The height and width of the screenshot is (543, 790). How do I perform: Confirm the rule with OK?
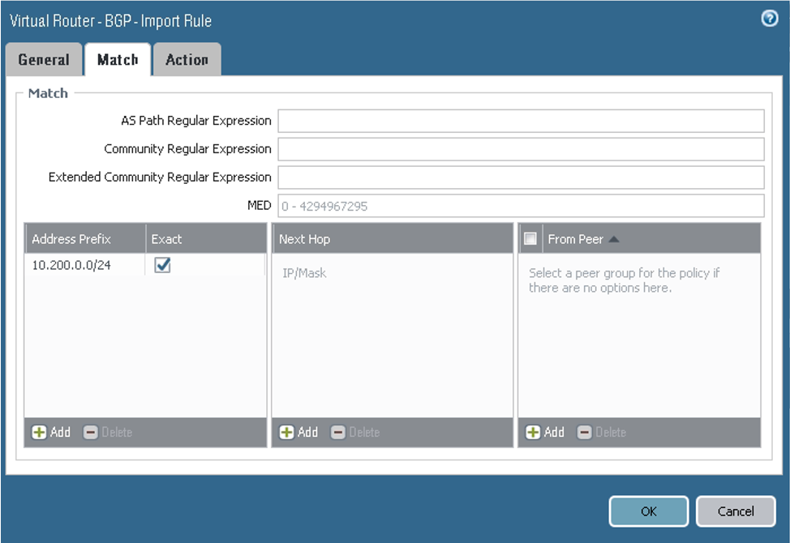[648, 511]
